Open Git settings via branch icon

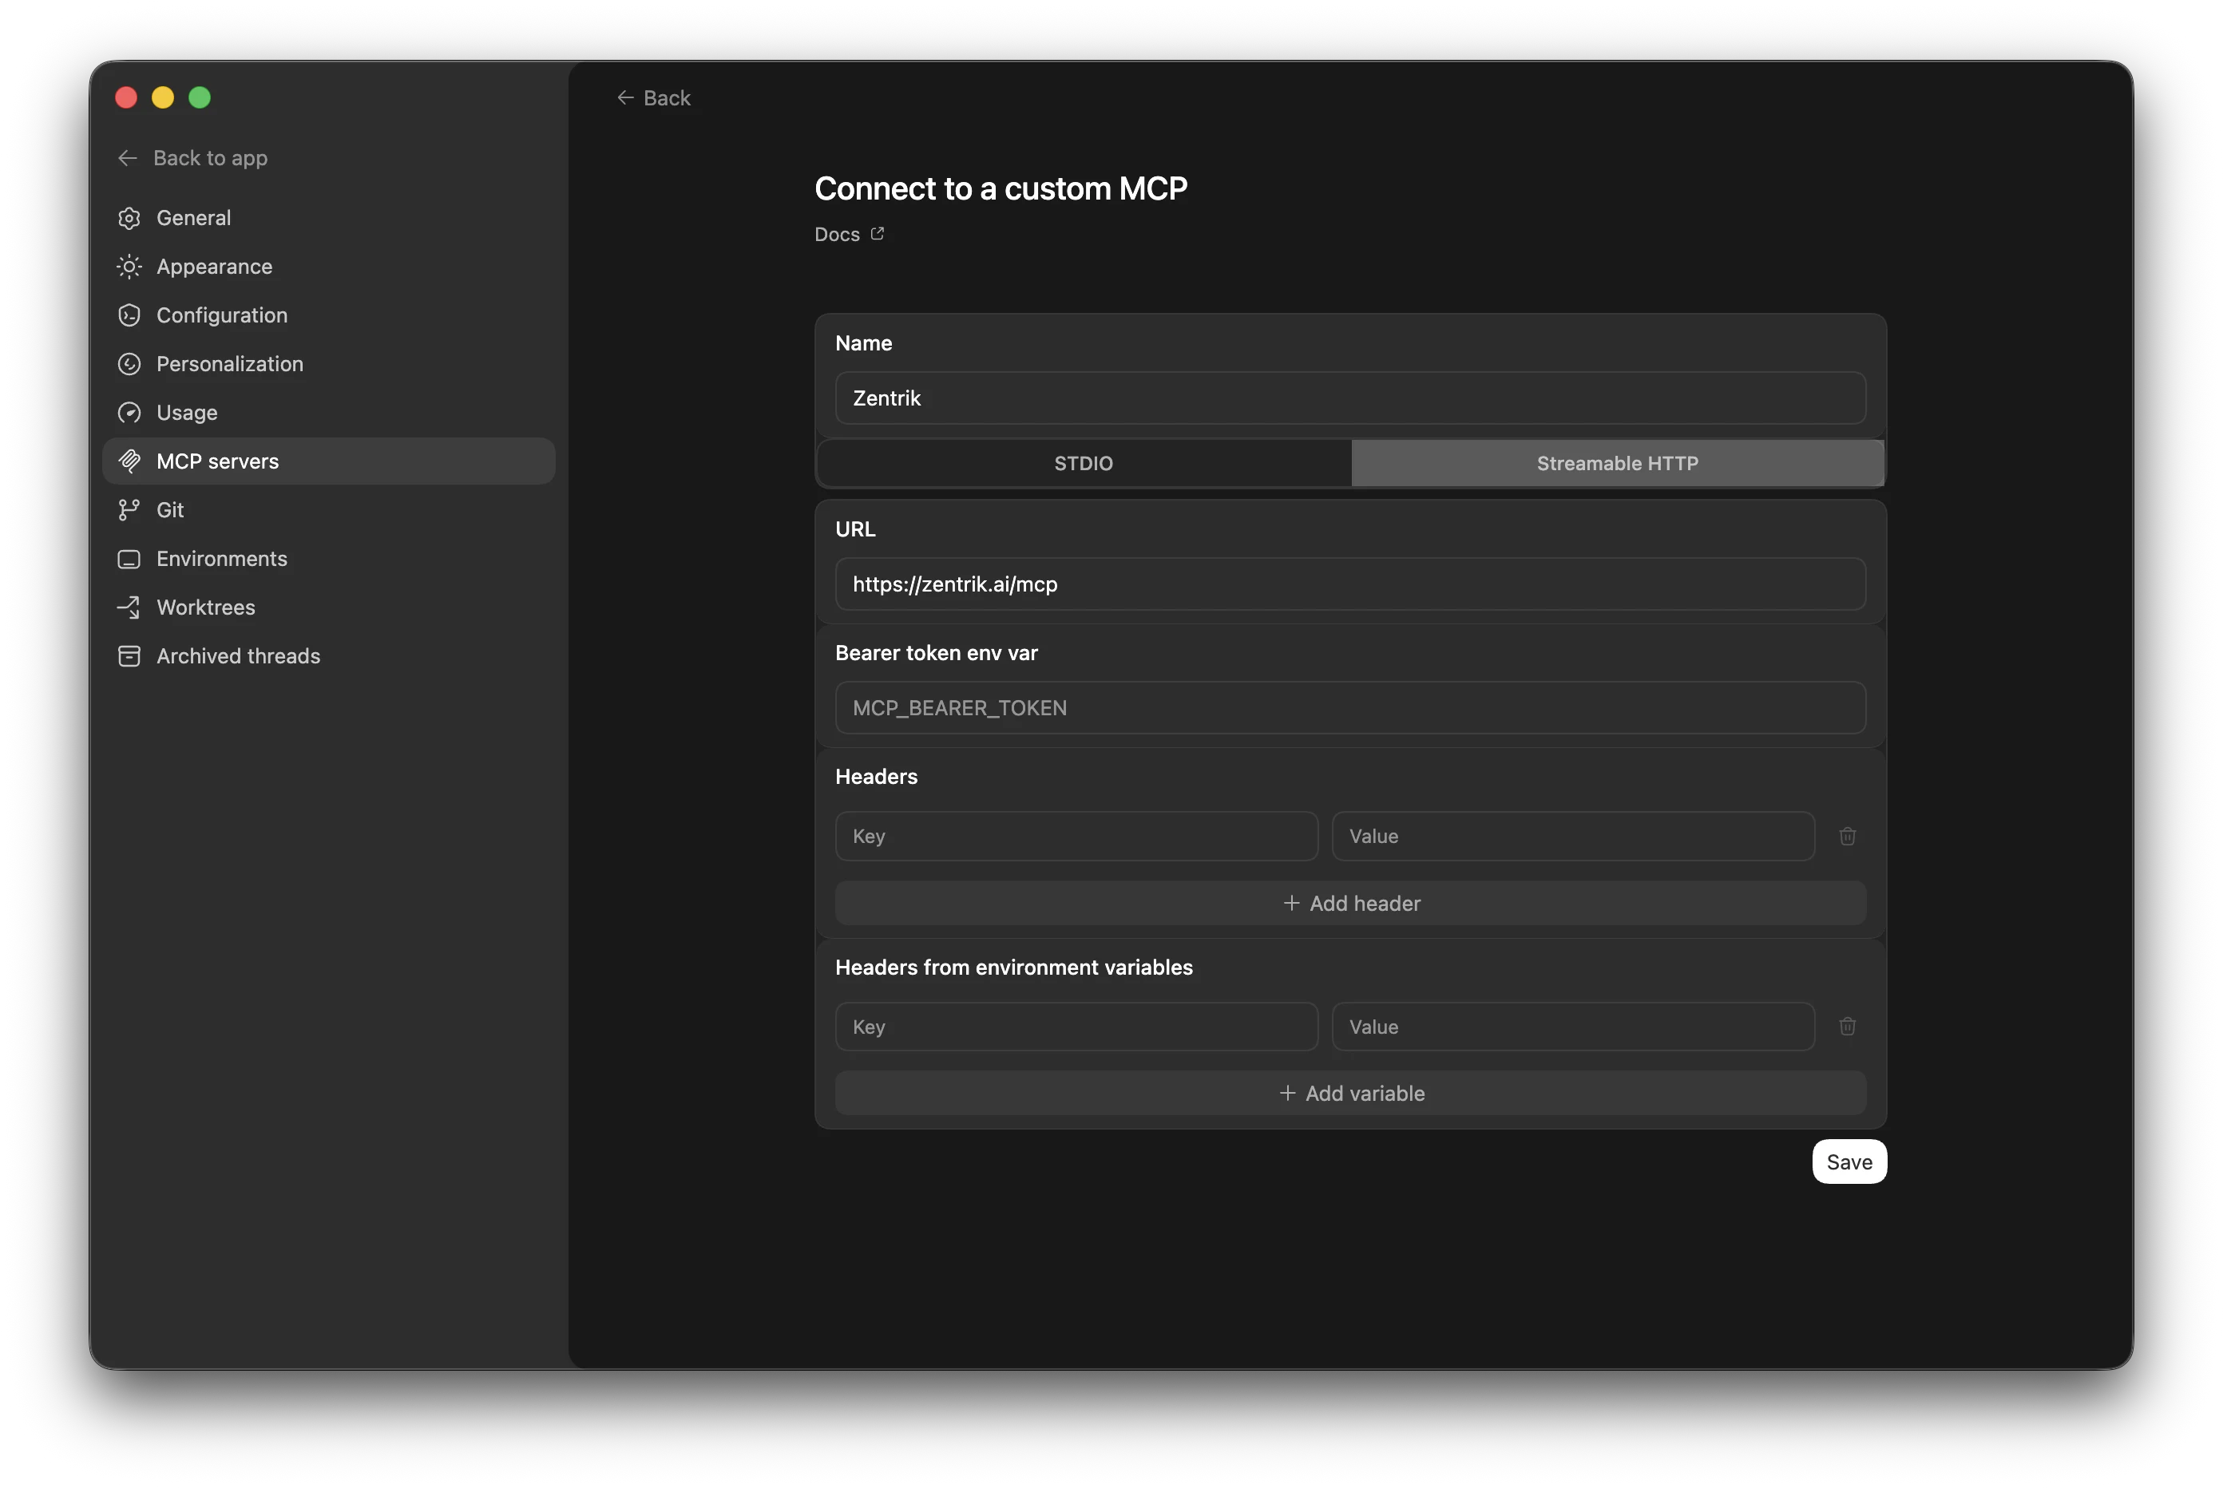130,509
